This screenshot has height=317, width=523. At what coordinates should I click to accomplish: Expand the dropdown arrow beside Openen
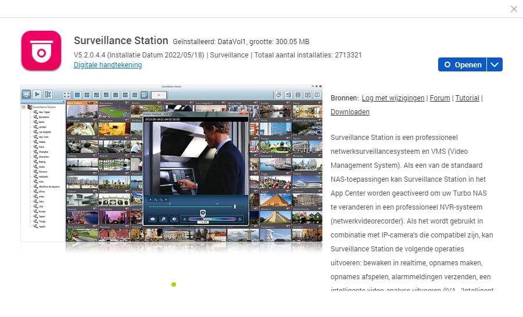(x=495, y=64)
